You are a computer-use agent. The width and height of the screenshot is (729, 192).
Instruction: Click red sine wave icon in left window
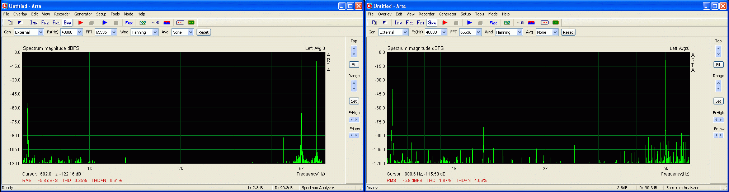tap(180, 23)
